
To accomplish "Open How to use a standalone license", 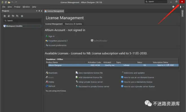I will pos(138,82).
